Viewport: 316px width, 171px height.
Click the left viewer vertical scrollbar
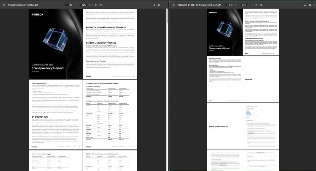coord(167,16)
